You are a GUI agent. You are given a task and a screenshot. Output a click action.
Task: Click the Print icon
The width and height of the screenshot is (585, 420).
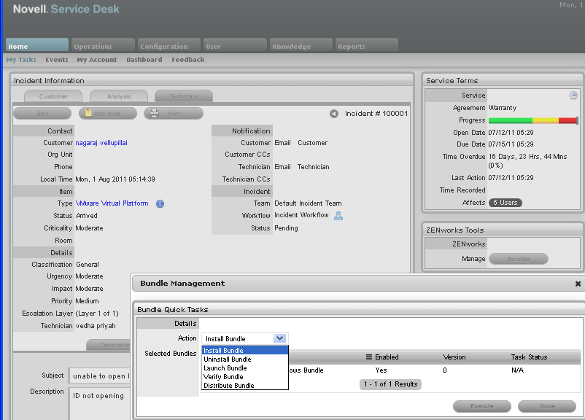tap(155, 113)
